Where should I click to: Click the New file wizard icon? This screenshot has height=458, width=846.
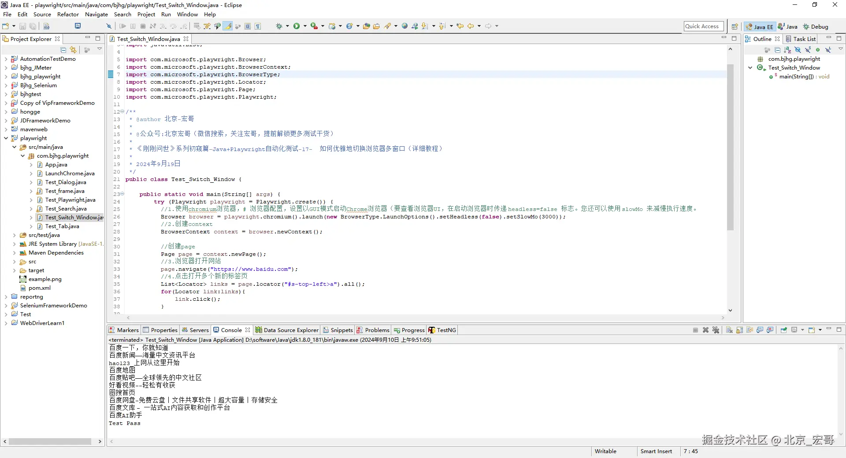coord(5,26)
